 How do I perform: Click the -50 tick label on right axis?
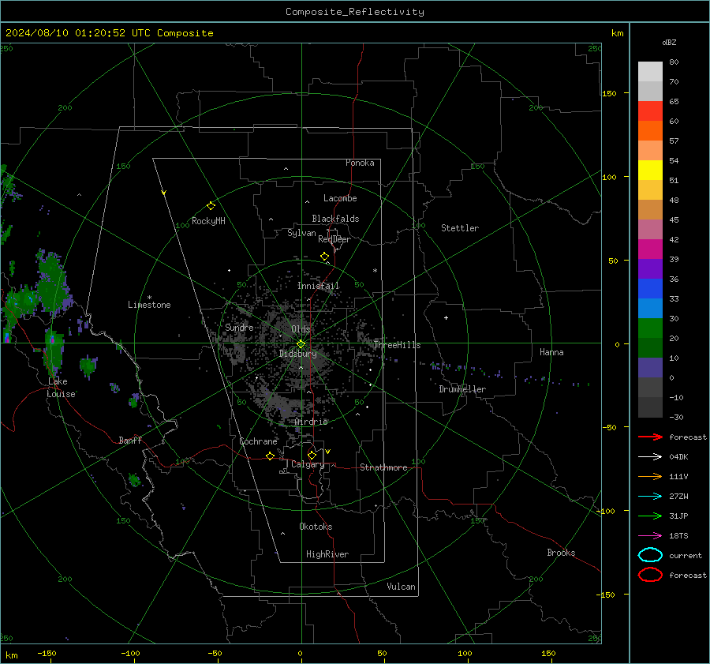pos(609,427)
